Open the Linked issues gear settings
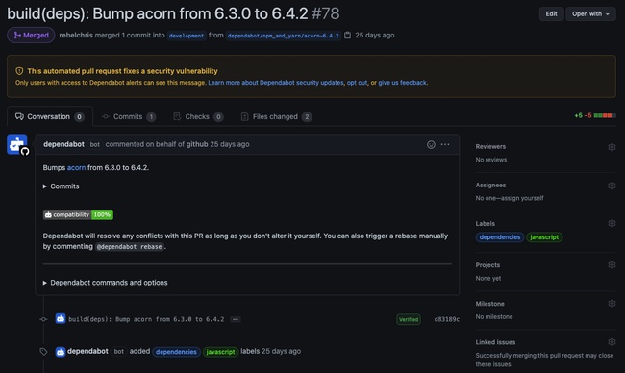Screen dimensions: 625x373 (612, 342)
